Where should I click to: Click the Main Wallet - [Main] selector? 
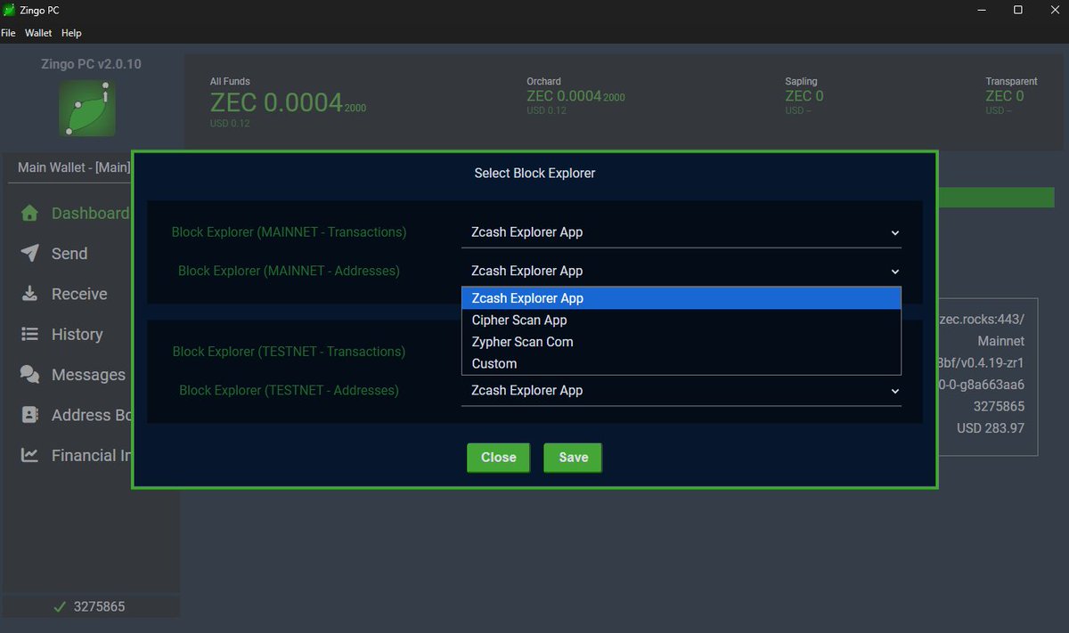[74, 167]
